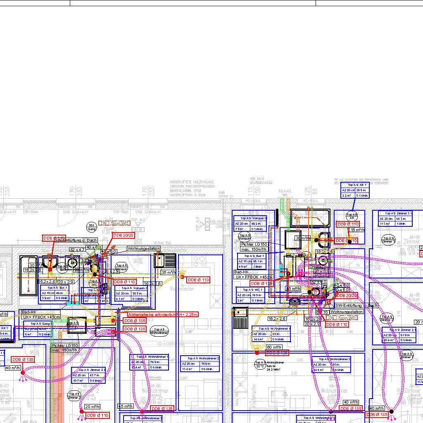Image resolution: width=423 pixels, height=423 pixels.
Task: Click the 'DDB Ø 110' label above '15 m³/h'
Action: 348,224
